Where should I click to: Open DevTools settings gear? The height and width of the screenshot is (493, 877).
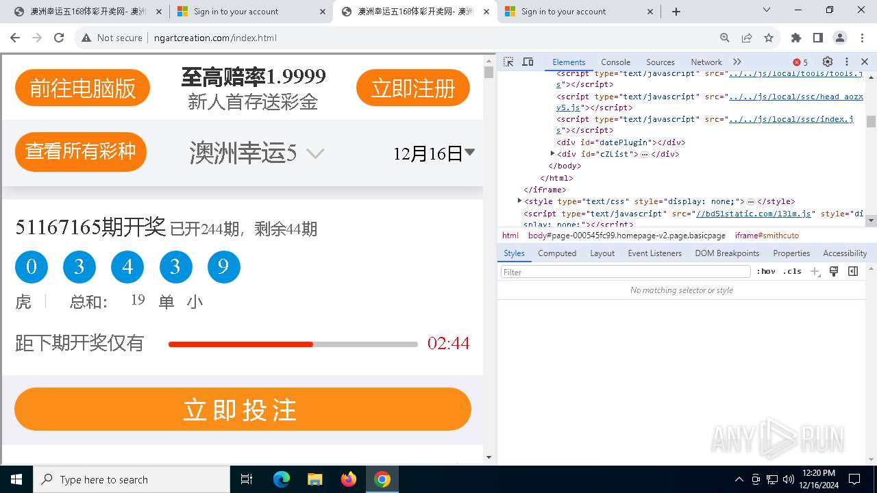[x=828, y=62]
